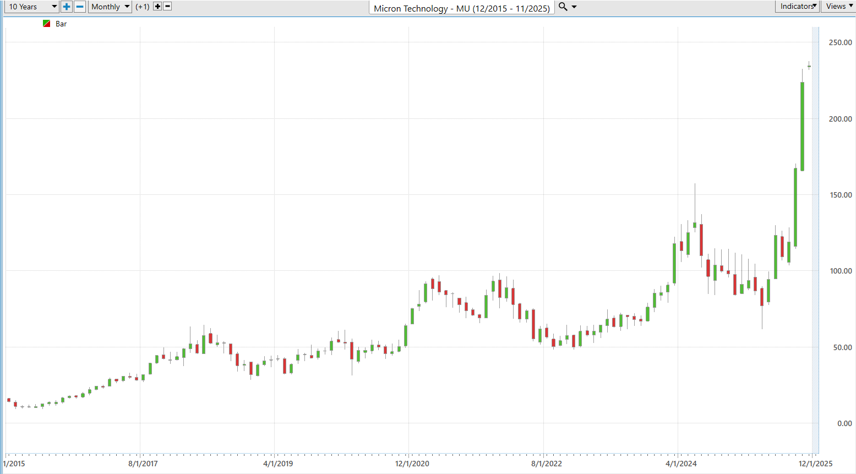This screenshot has width=856, height=474.
Task: Click the 12/1/2020 date axis label
Action: 412,464
